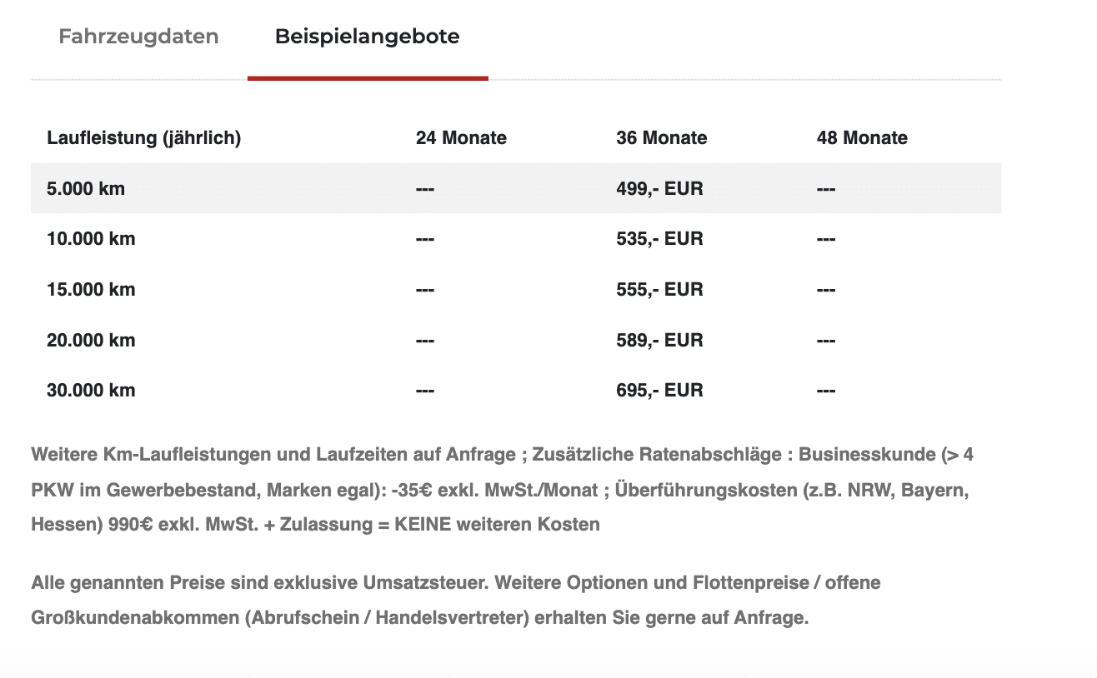Select the 20.000 km row label
1097x678 pixels.
coord(91,340)
